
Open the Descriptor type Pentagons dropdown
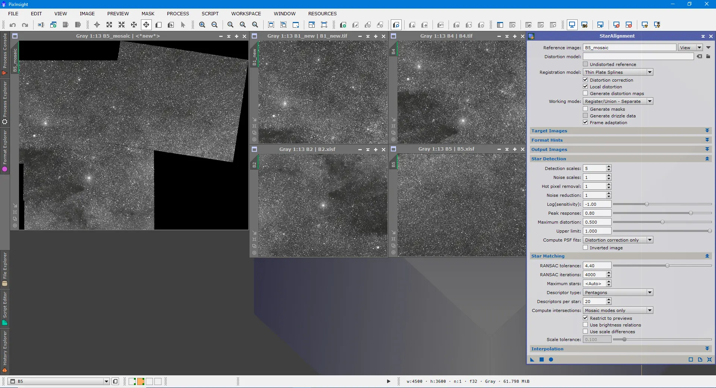tap(618, 293)
